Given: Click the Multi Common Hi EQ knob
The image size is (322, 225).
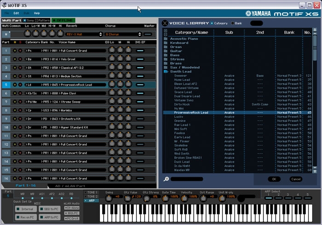Looking at the screenshot, I should tap(60, 34).
